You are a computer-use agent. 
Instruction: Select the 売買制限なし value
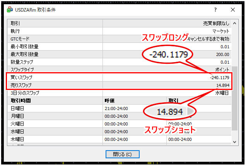click(216, 24)
